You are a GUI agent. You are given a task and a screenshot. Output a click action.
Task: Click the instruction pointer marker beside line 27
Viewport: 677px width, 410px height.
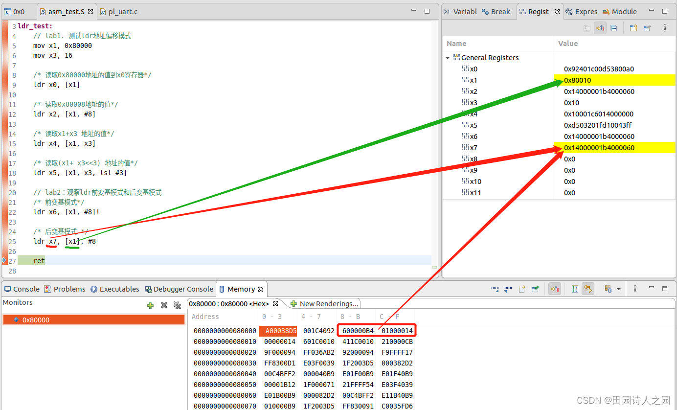4,261
